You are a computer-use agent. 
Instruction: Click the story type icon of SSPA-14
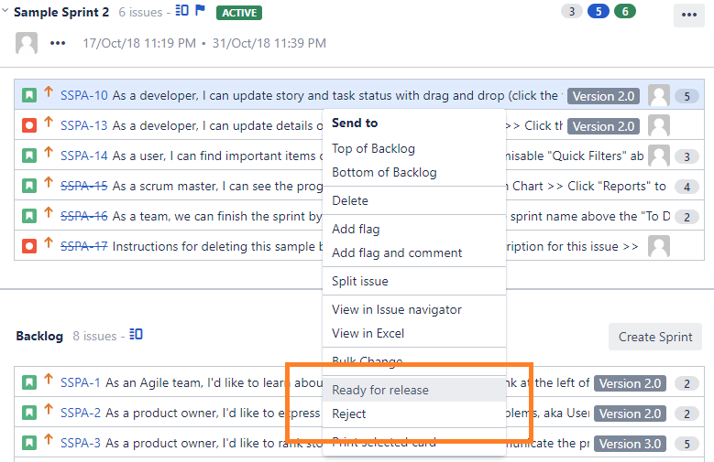click(x=29, y=156)
